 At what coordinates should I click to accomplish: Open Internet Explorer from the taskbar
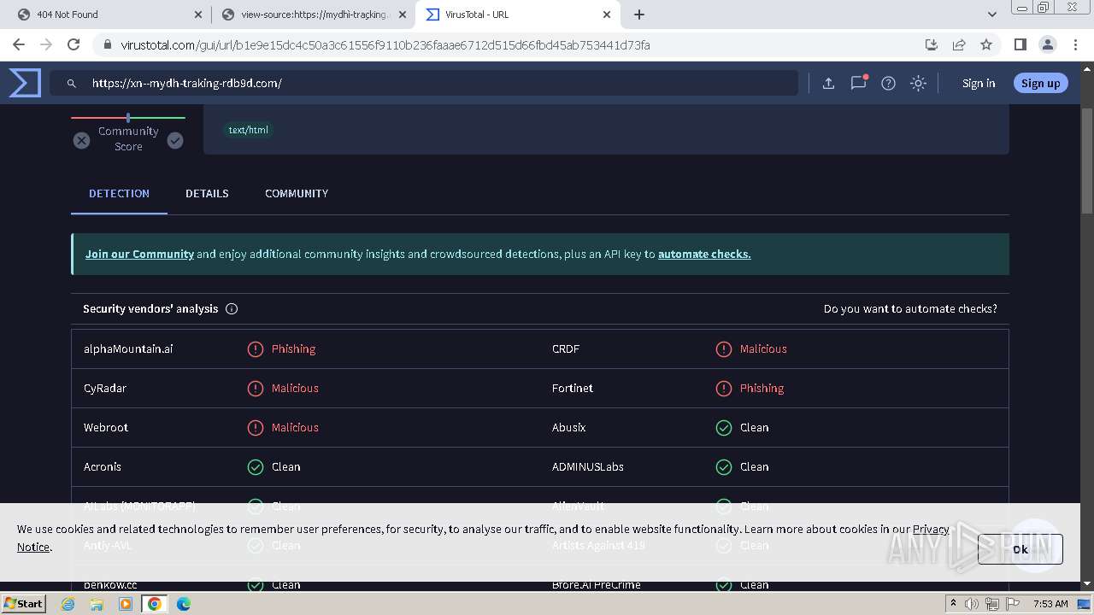pyautogui.click(x=68, y=604)
